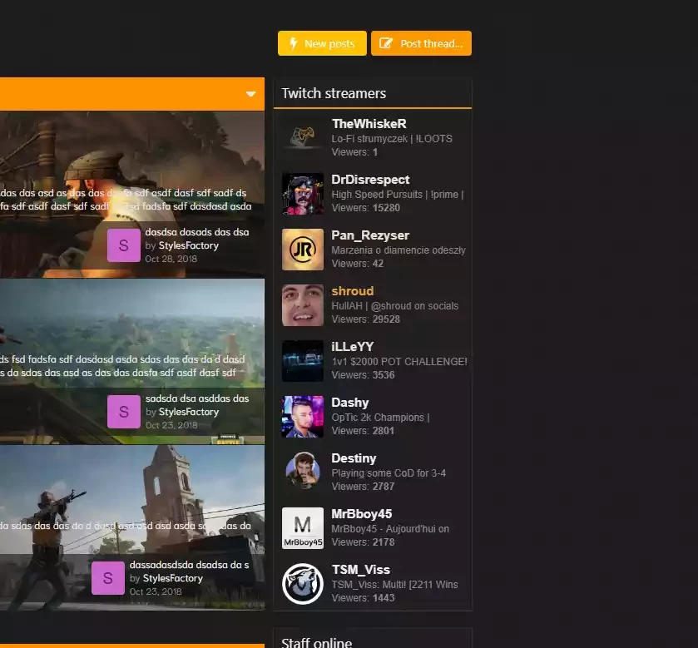Viewport: 698px width, 648px height.
Task: Click the Viewers: 3536 count
Action: (363, 374)
